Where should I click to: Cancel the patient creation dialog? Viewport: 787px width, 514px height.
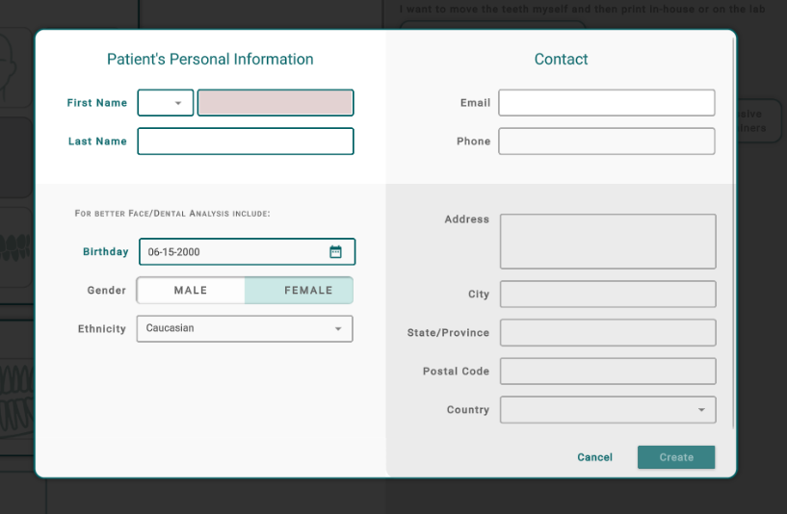[594, 457]
